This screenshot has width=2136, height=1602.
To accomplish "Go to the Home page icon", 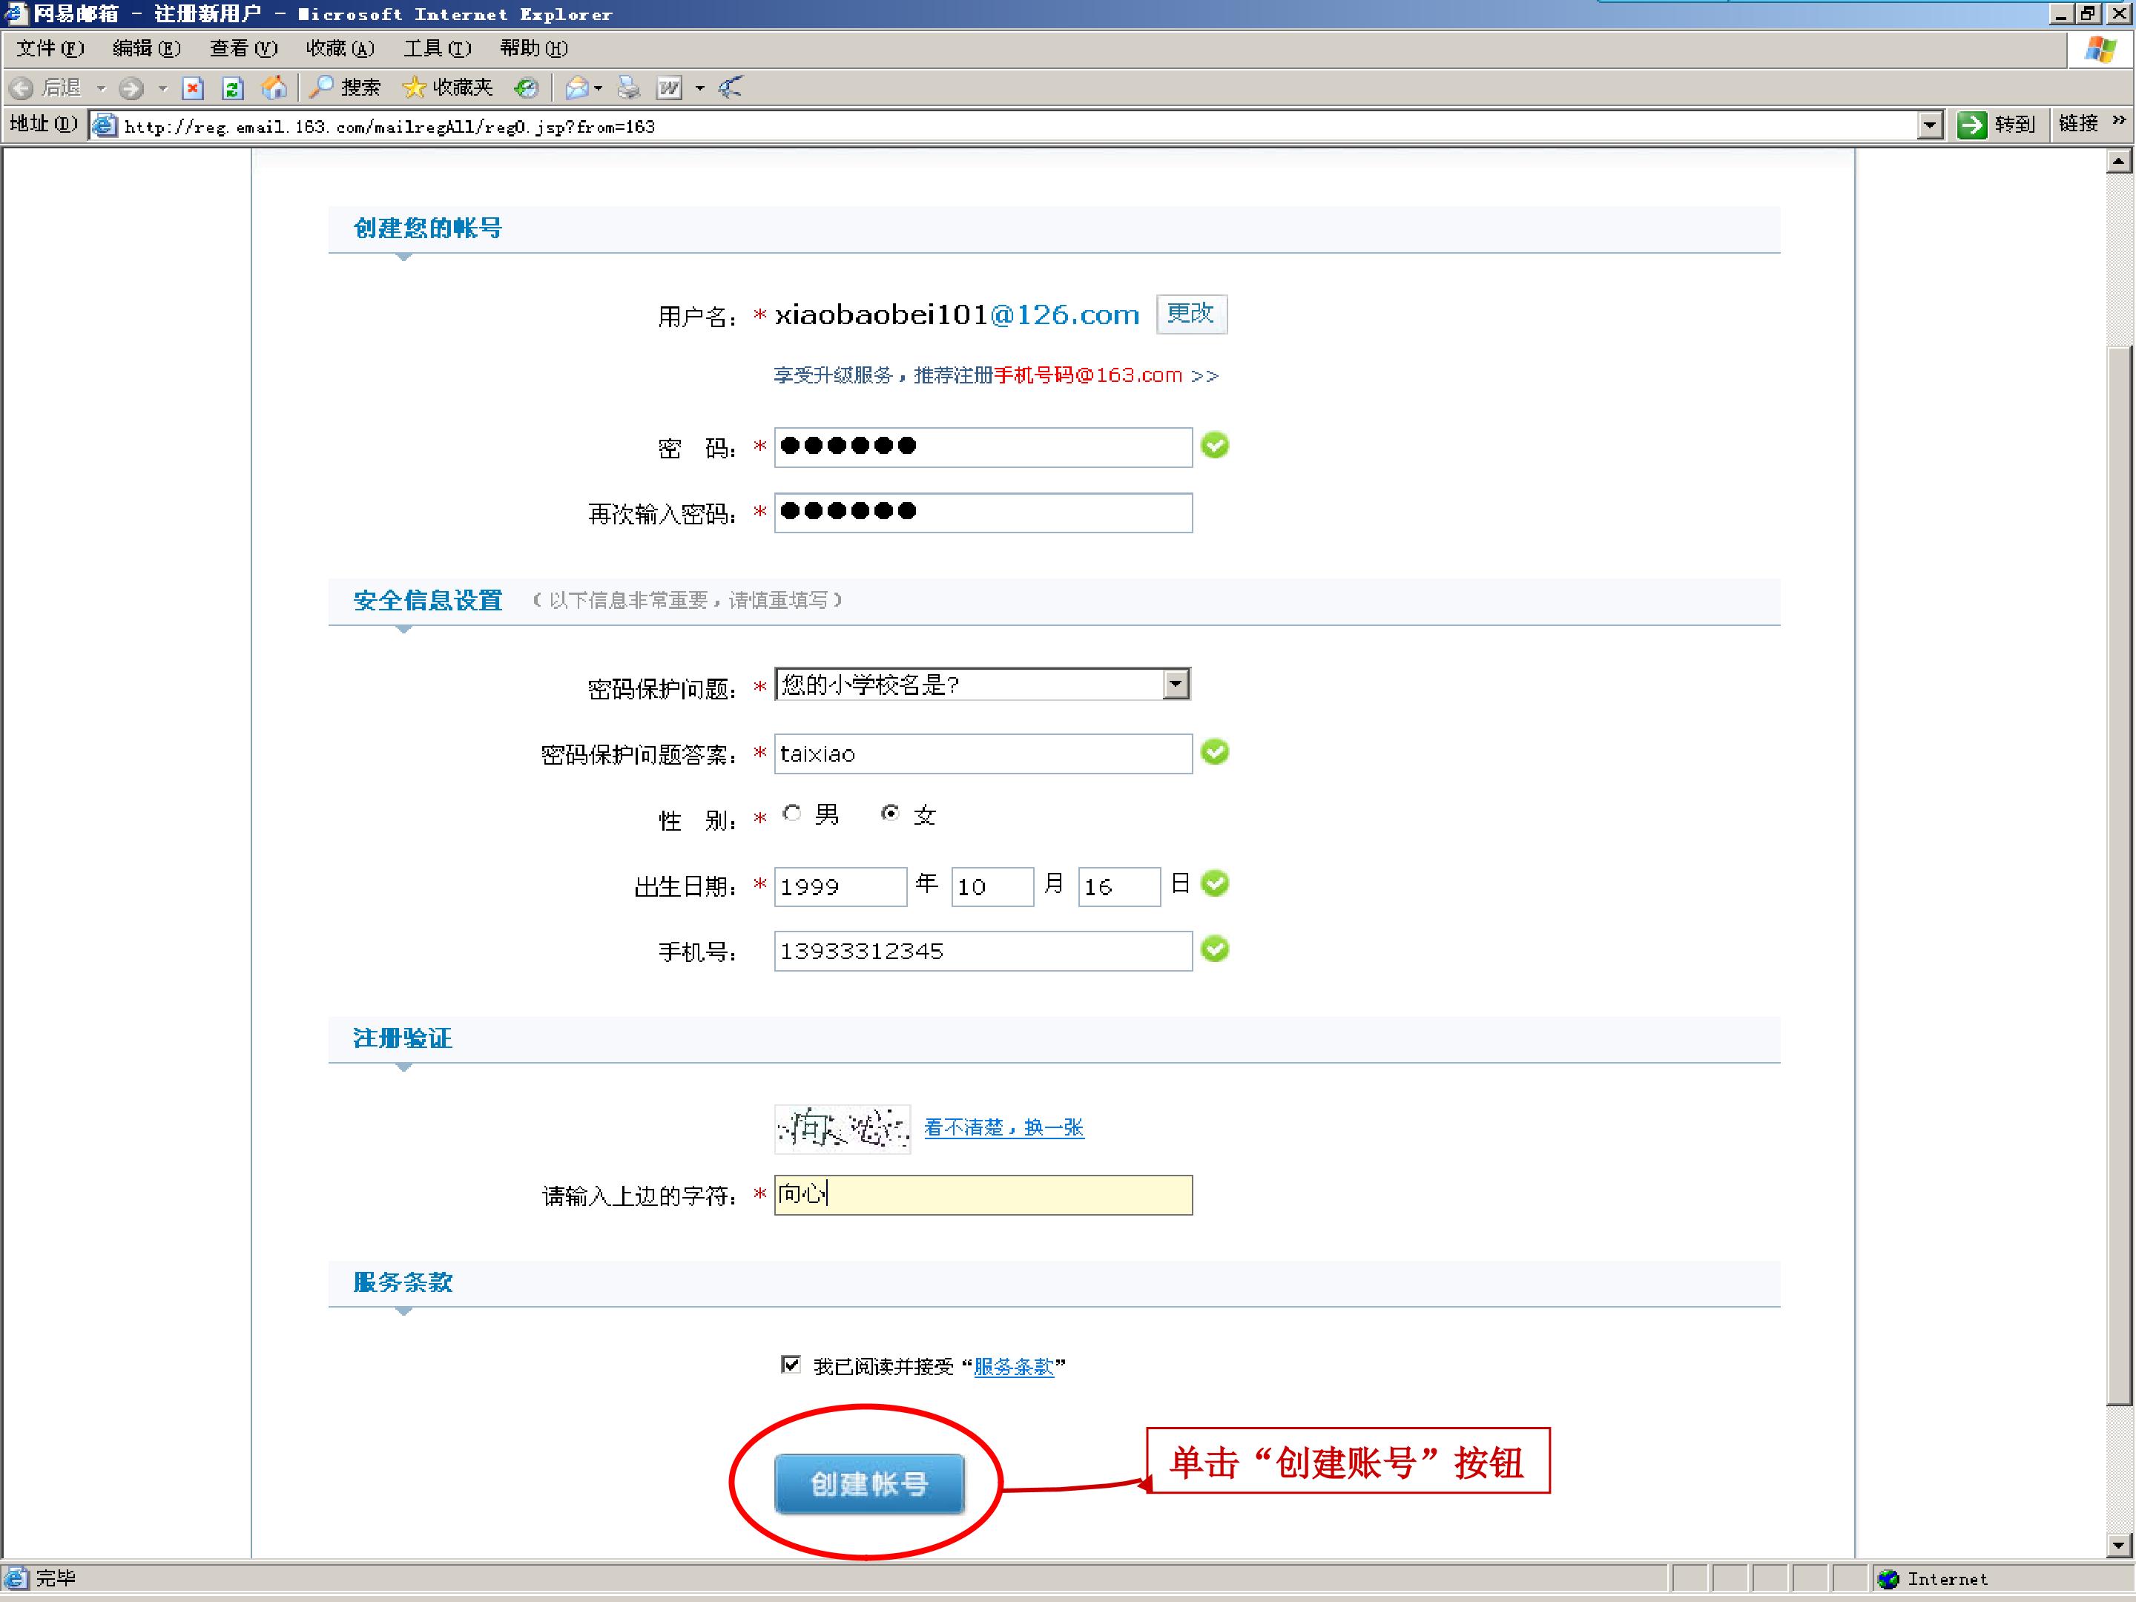I will pyautogui.click(x=274, y=88).
